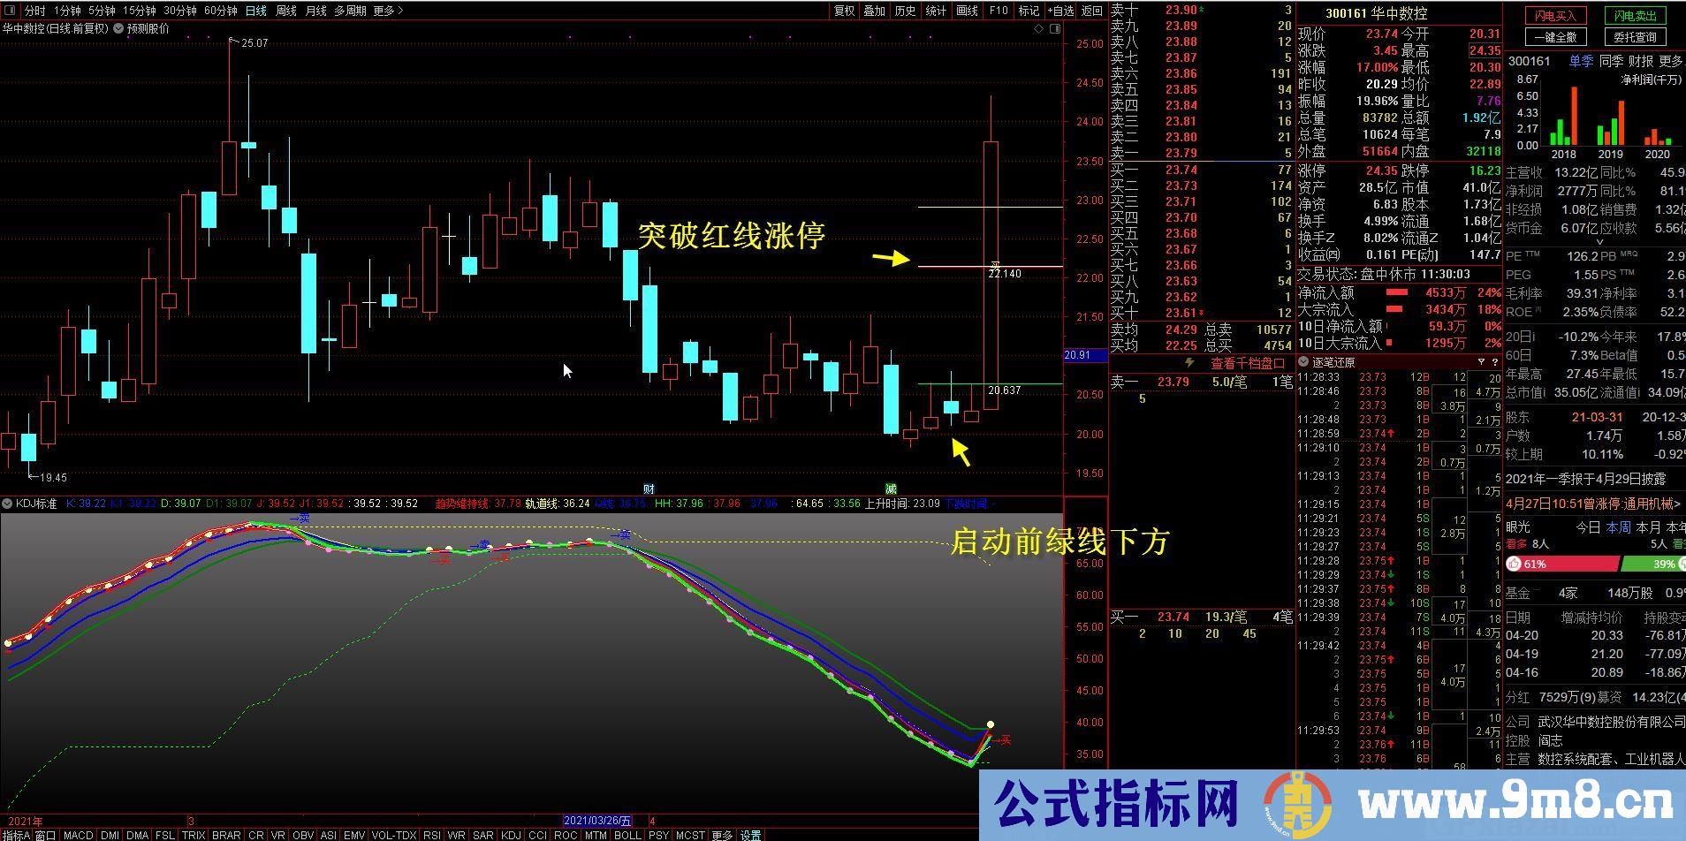Click the red 61% bullish vote bar
Screen dimensions: 1686x841
(x=1563, y=564)
